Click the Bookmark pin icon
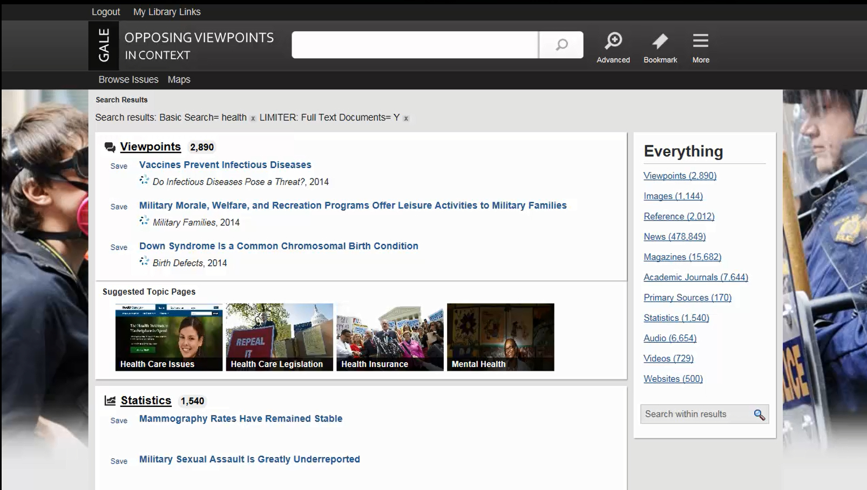867x490 pixels. tap(660, 41)
